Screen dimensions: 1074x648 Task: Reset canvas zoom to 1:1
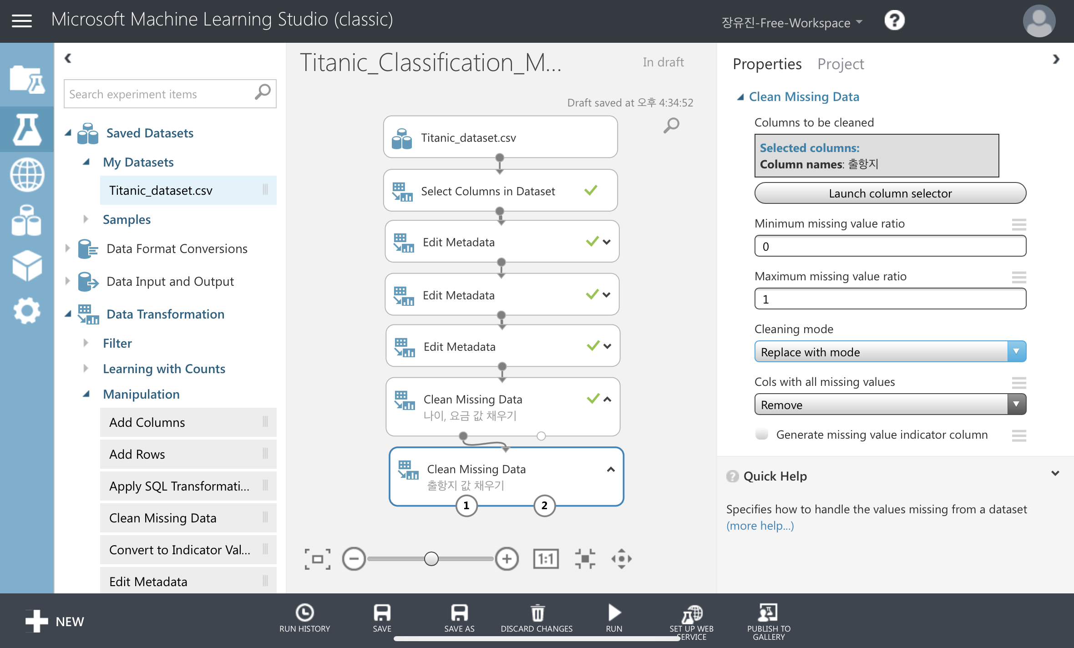pos(546,559)
